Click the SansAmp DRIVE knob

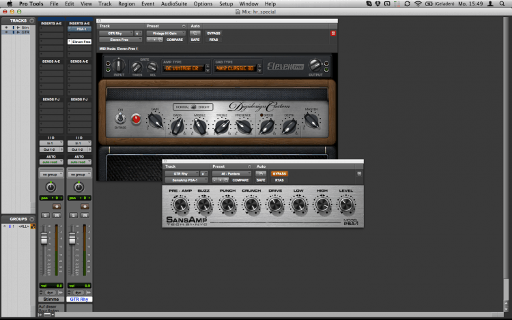275,205
